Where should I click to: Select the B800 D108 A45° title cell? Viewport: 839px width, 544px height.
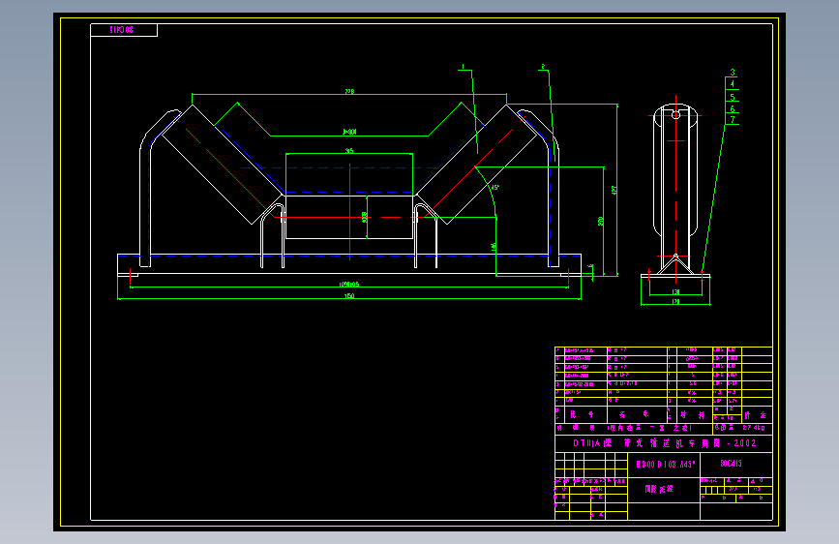pos(664,465)
